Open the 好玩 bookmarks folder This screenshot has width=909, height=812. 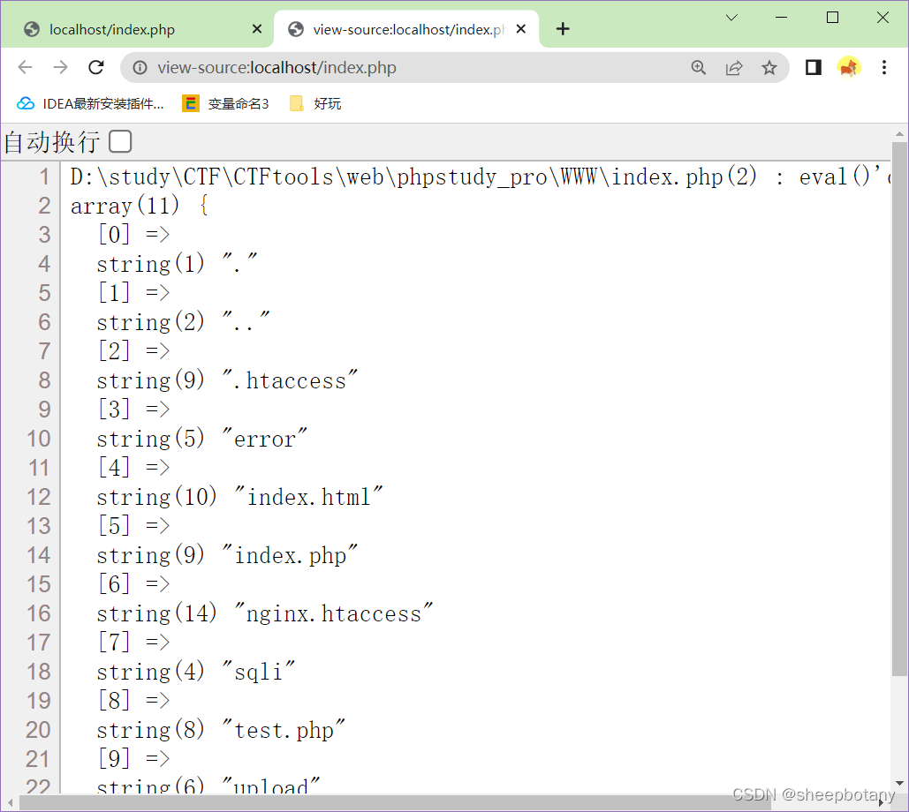click(x=316, y=103)
